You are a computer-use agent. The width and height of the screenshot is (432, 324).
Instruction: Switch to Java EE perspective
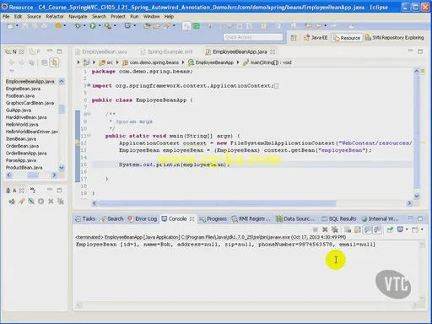point(316,38)
